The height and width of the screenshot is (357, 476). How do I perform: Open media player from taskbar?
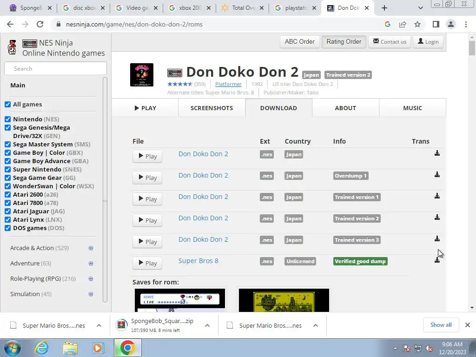tap(99, 348)
